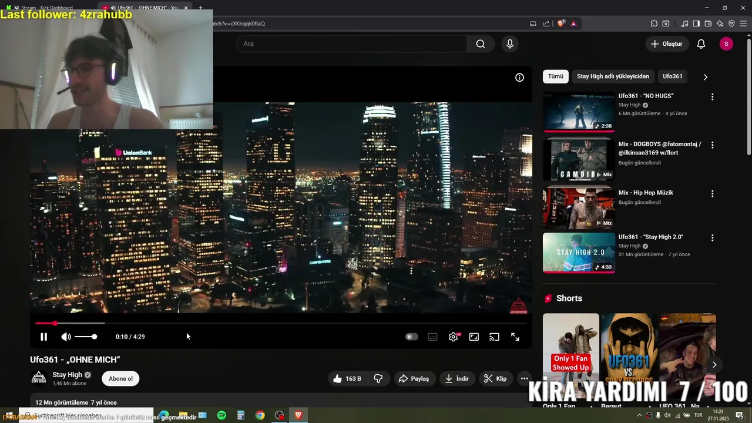Like the video with thumbs up 163 B
Viewport: 752px width, 423px height.
pos(347,379)
